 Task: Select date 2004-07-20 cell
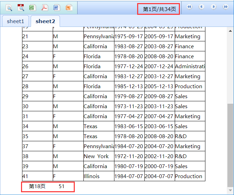pyautogui.click(x=160, y=146)
